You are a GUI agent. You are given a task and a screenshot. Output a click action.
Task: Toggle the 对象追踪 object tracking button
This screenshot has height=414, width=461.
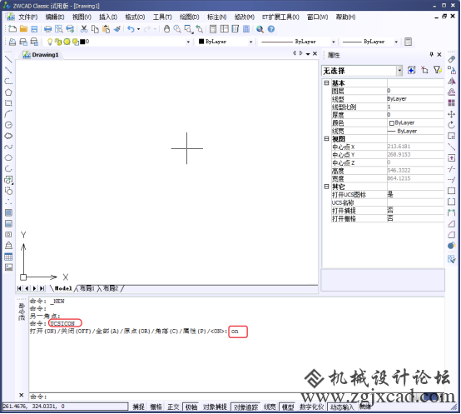tap(245, 407)
